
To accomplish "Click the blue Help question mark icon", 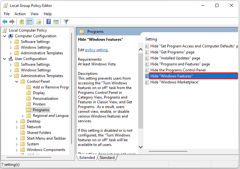I will pos(48,21).
